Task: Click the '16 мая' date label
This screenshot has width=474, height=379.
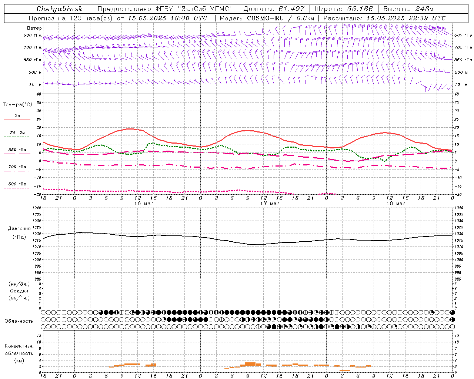Action: pyautogui.click(x=144, y=204)
